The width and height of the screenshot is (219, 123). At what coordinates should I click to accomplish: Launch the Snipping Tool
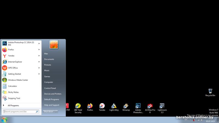[x=21, y=98]
